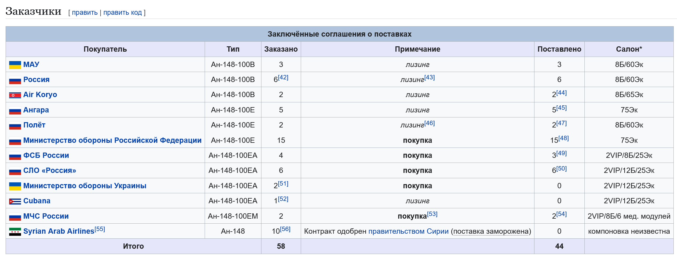Click the «поставка заморожена» underlined text

[491, 231]
